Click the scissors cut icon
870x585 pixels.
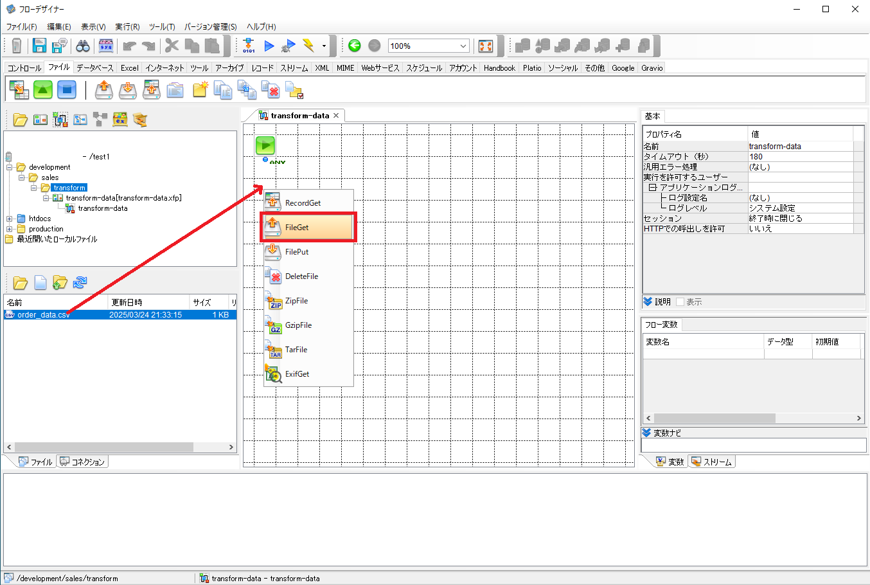(172, 46)
